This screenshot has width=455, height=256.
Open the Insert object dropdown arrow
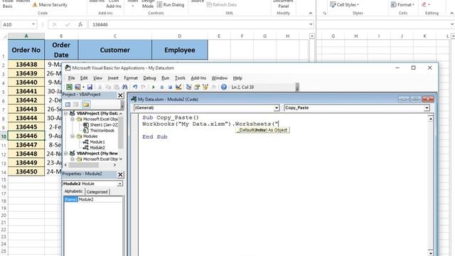pos(83,87)
